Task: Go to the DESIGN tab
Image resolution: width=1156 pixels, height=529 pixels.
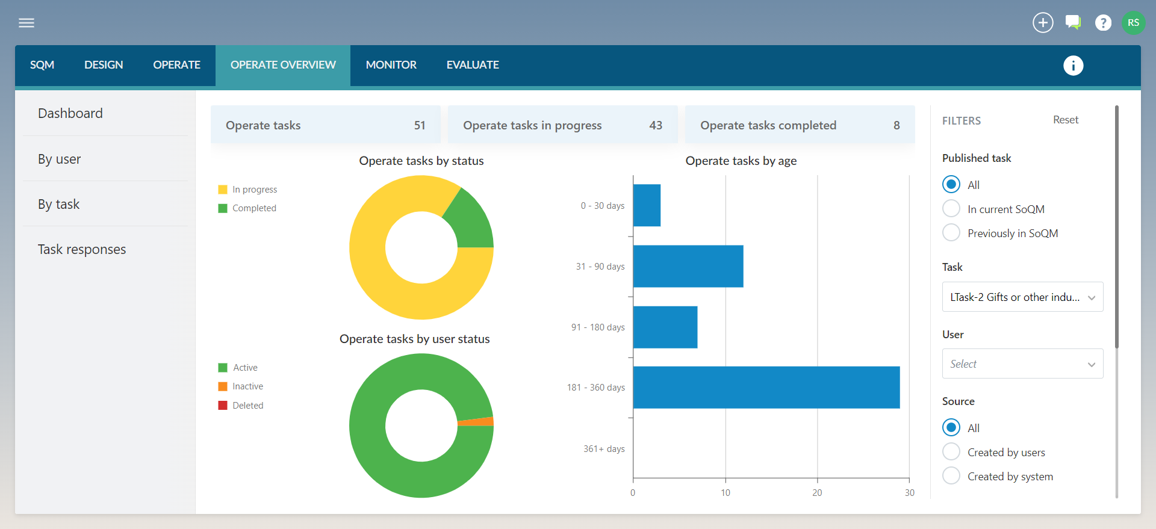Action: (104, 65)
